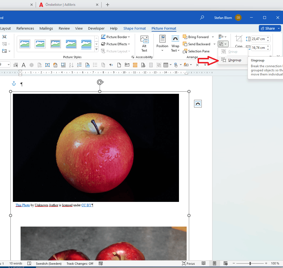283x268 pixels.
Task: Click the envelope mail merge icon
Action: pyautogui.click(x=127, y=65)
